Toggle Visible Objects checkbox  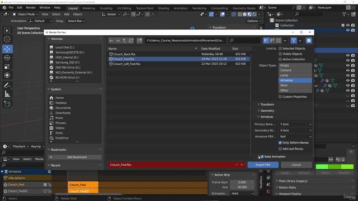point(280,54)
